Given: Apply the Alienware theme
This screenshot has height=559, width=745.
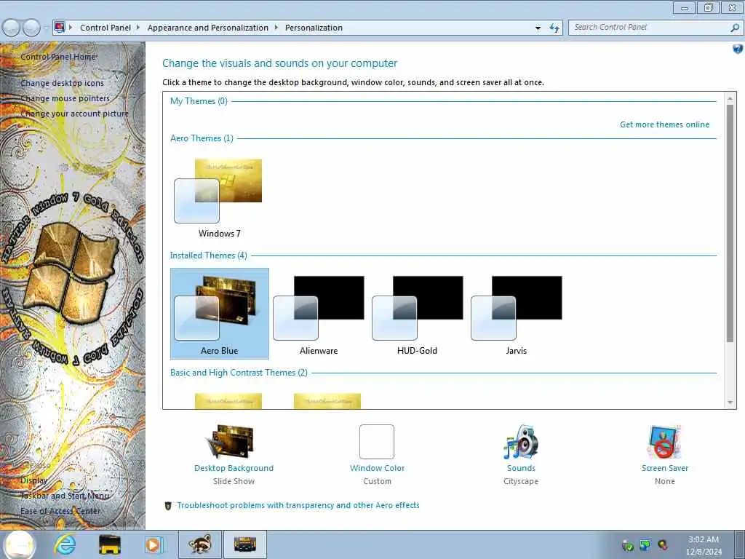Looking at the screenshot, I should coord(319,313).
